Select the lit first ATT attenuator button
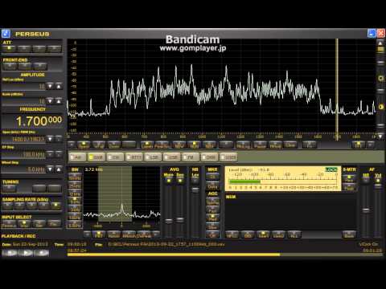 tap(10, 48)
